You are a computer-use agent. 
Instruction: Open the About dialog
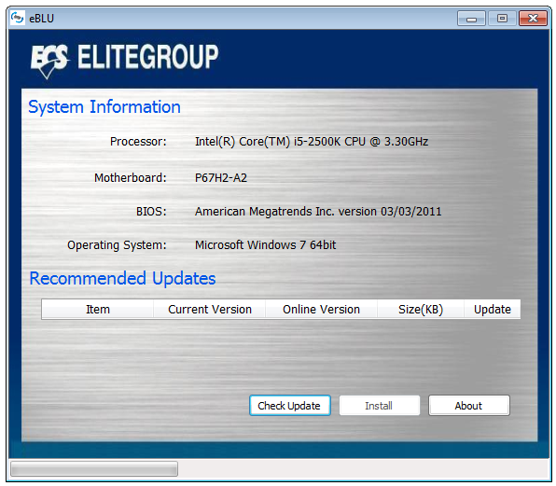click(x=468, y=405)
